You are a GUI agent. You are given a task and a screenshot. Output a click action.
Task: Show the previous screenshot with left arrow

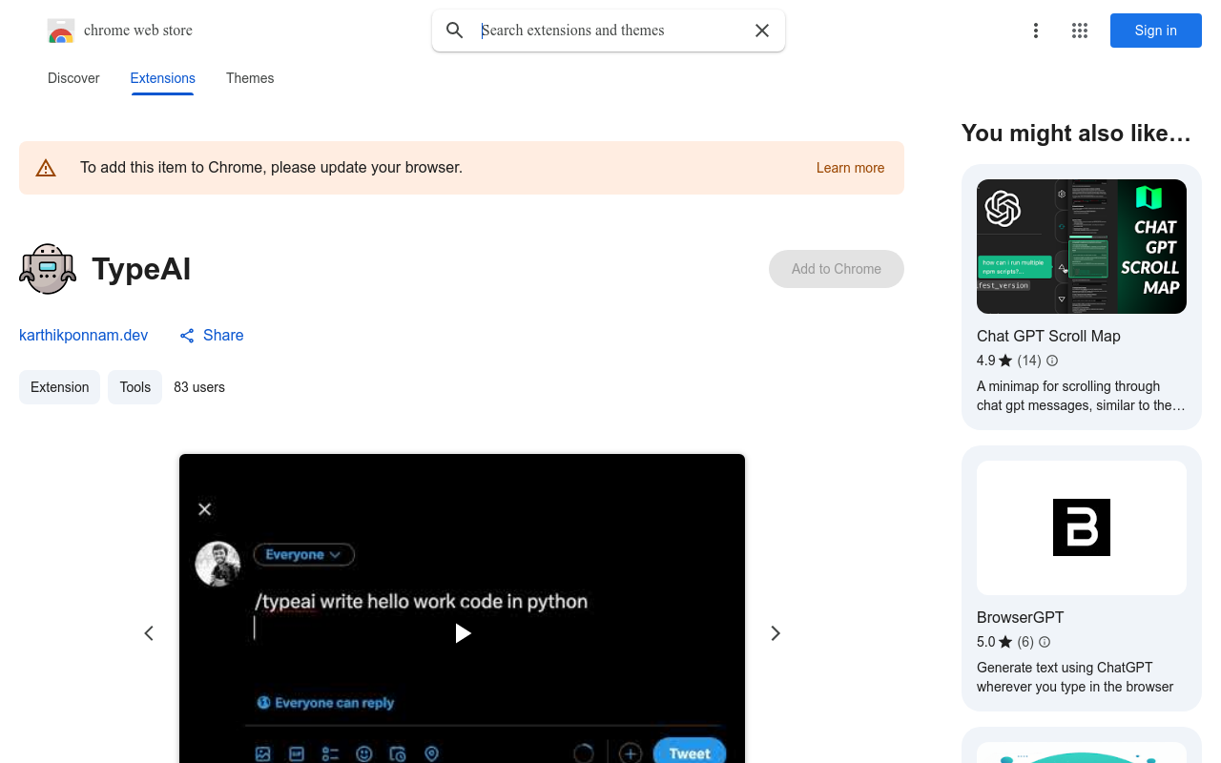(149, 633)
